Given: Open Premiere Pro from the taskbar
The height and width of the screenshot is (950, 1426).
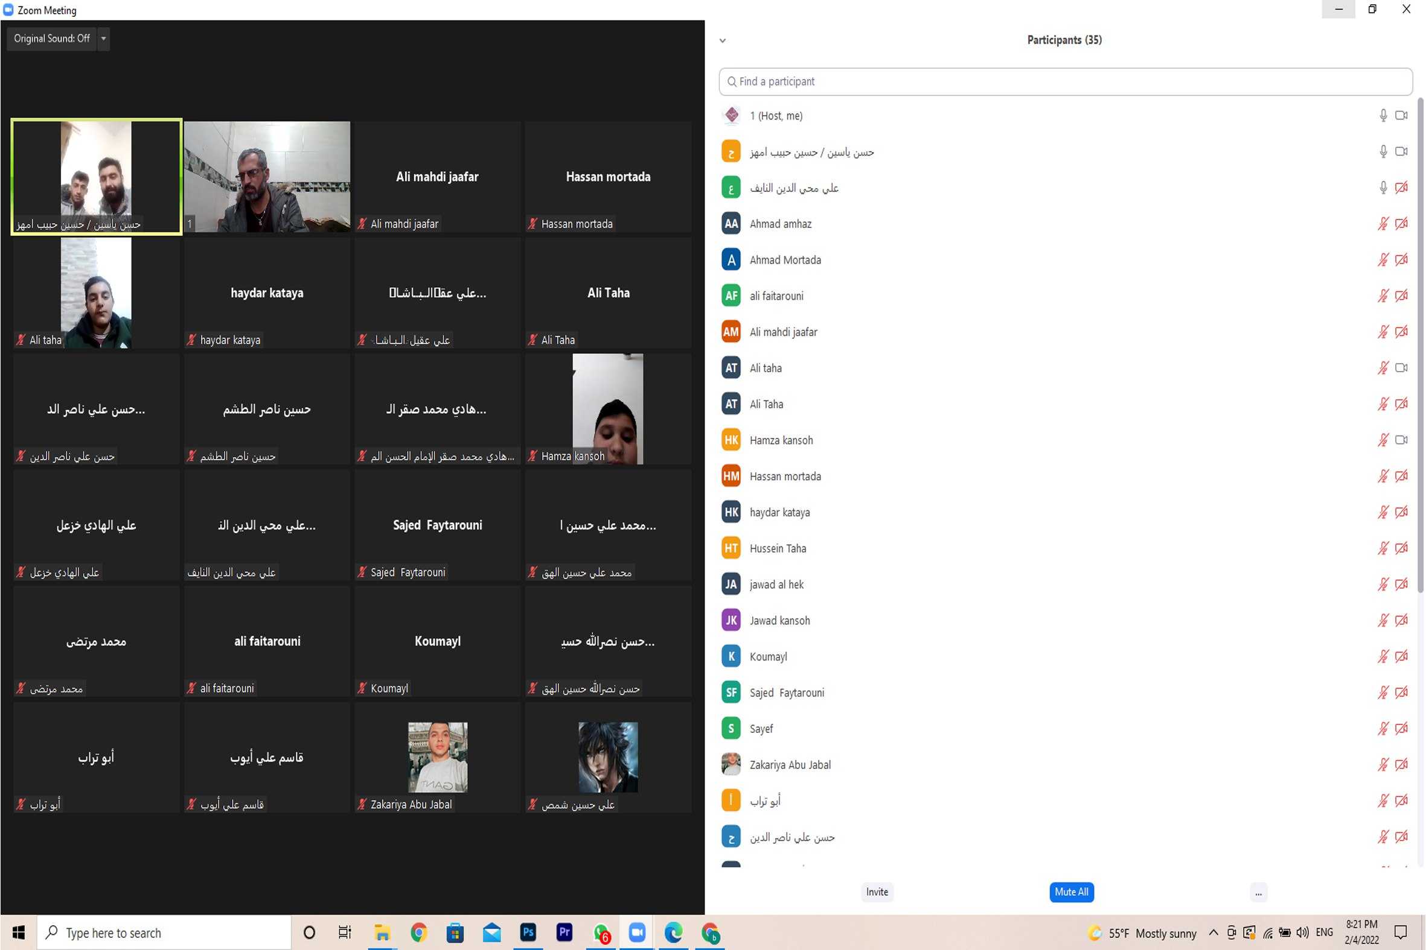Looking at the screenshot, I should tap(564, 933).
